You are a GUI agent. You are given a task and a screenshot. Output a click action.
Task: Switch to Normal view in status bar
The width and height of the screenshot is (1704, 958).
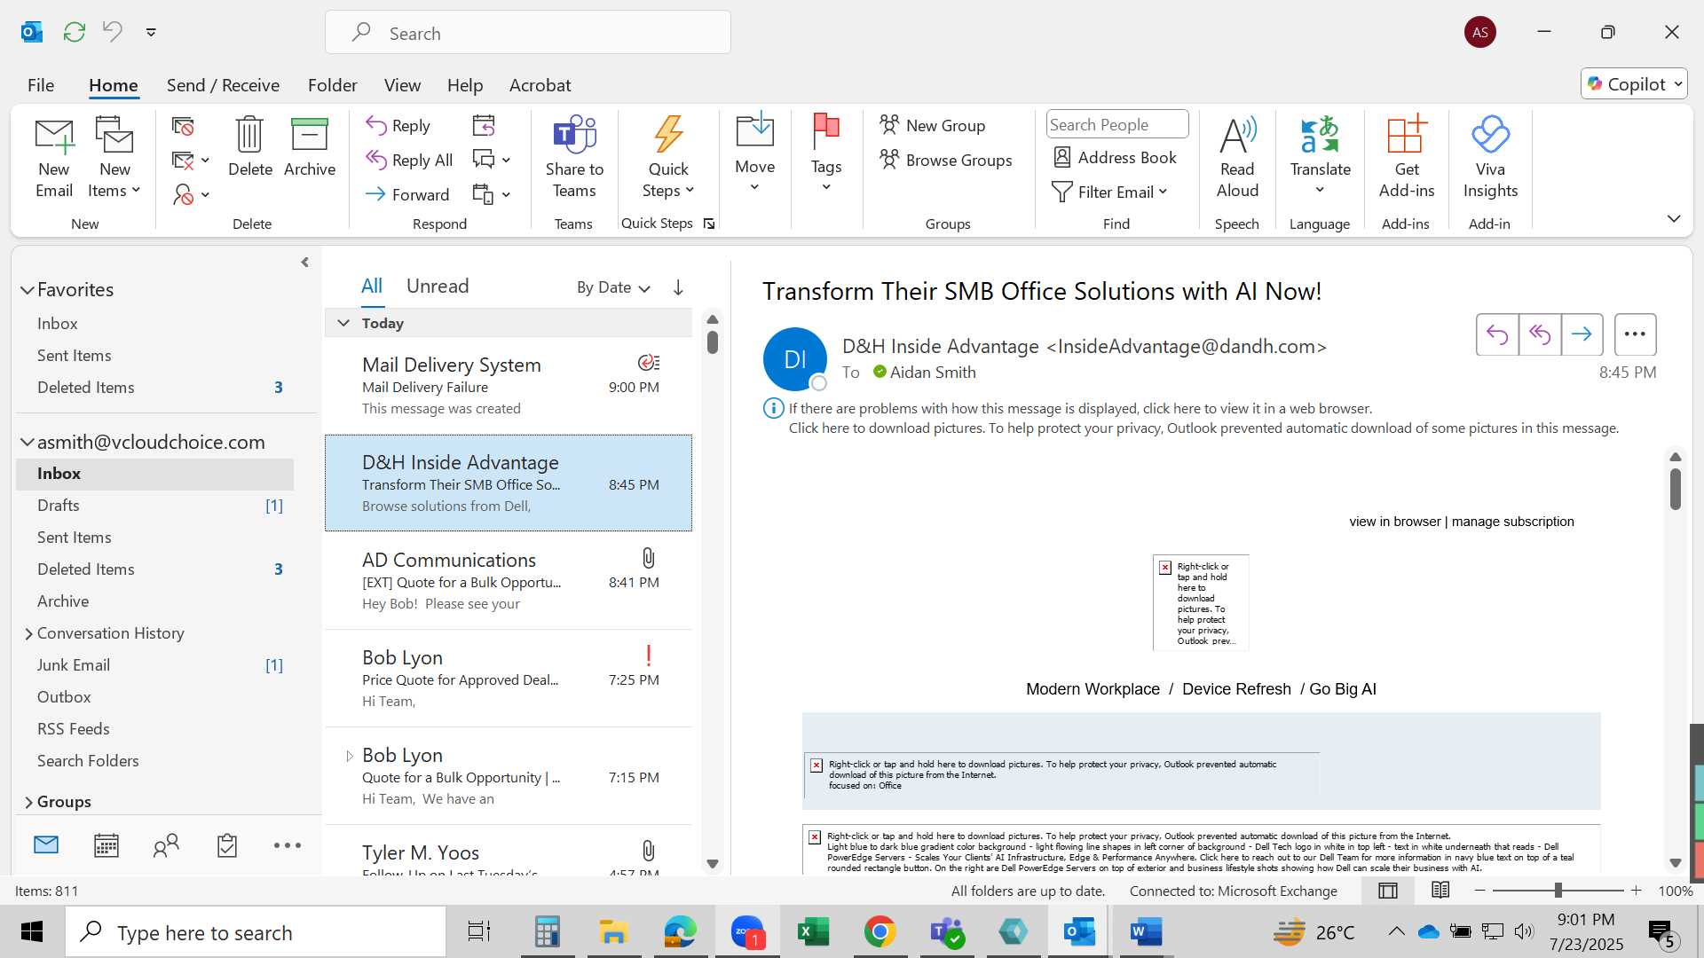point(1388,890)
